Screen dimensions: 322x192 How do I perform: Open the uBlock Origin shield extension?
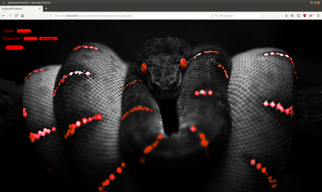[x=305, y=15]
